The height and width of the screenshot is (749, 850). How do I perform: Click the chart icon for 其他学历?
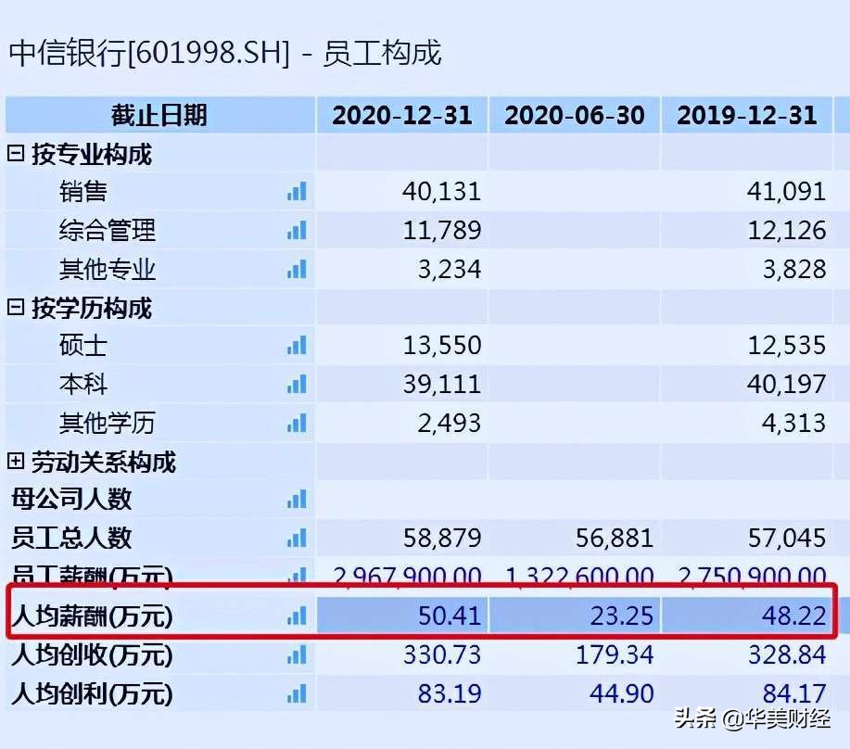(x=297, y=424)
